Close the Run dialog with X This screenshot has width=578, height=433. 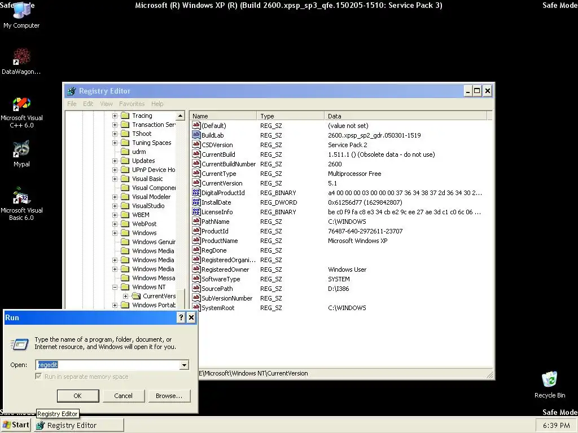click(x=191, y=317)
